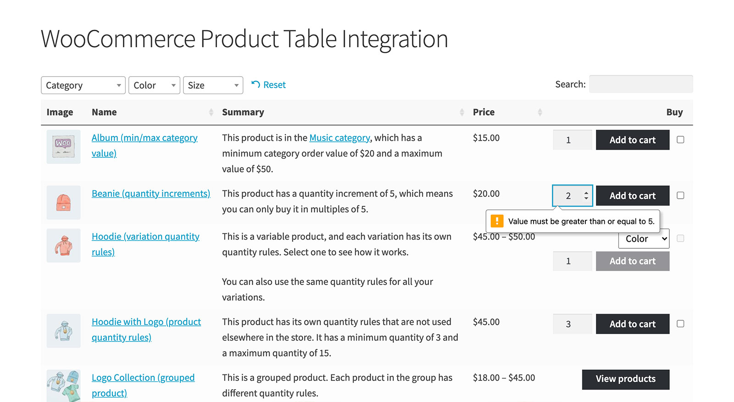Image resolution: width=734 pixels, height=402 pixels.
Task: Sort table by Price column arrows
Action: (540, 112)
